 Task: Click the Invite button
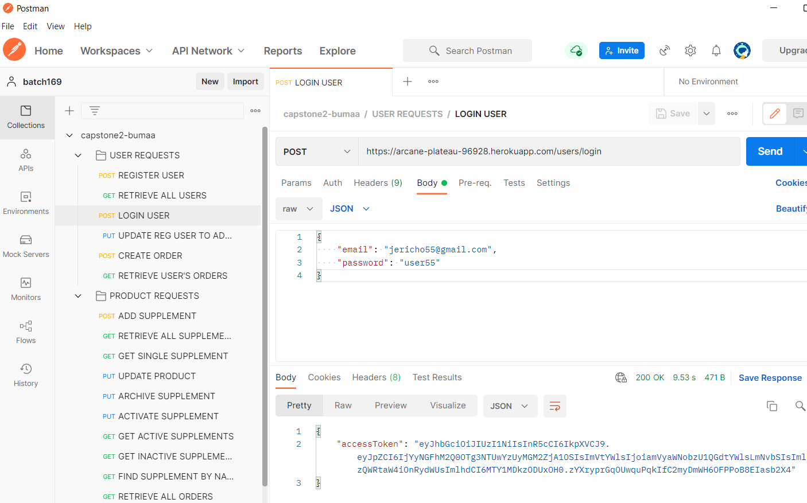coord(622,50)
